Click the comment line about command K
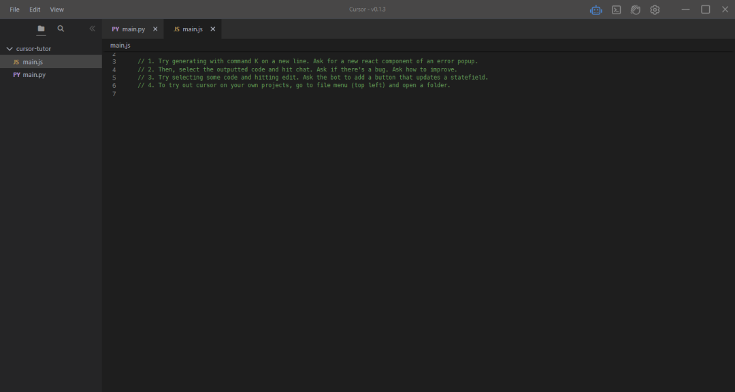Viewport: 735px width, 392px height. (x=308, y=61)
